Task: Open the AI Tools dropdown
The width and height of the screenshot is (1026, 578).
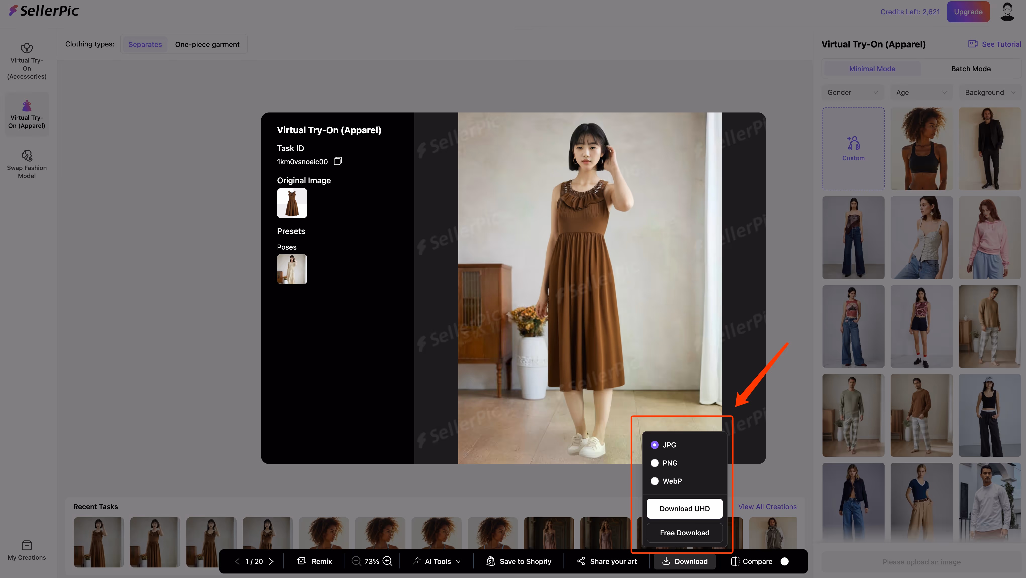Action: pos(437,561)
